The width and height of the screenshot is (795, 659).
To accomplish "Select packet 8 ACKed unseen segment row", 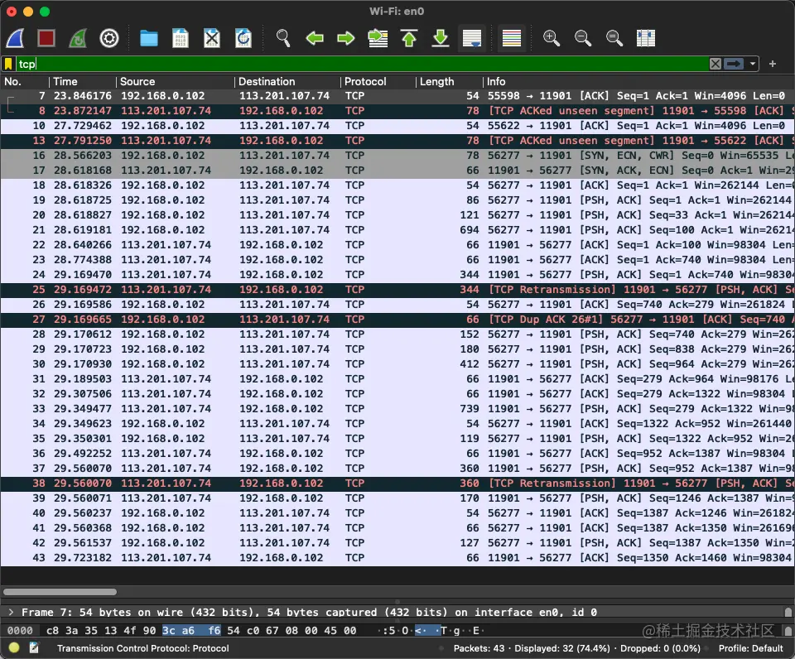I will [397, 110].
